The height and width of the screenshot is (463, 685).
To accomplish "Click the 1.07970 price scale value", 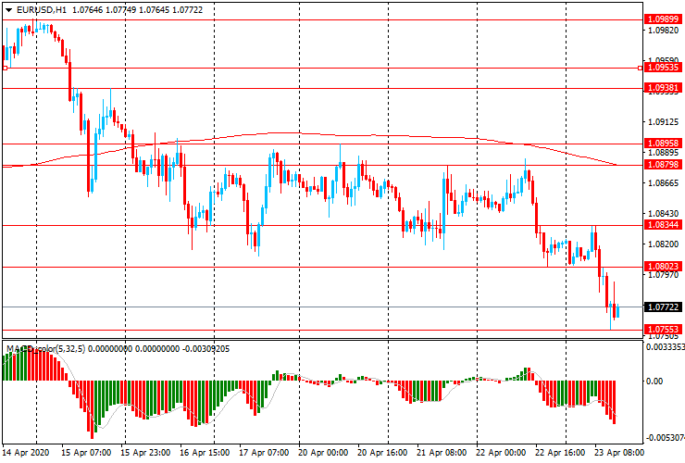I will click(x=664, y=275).
